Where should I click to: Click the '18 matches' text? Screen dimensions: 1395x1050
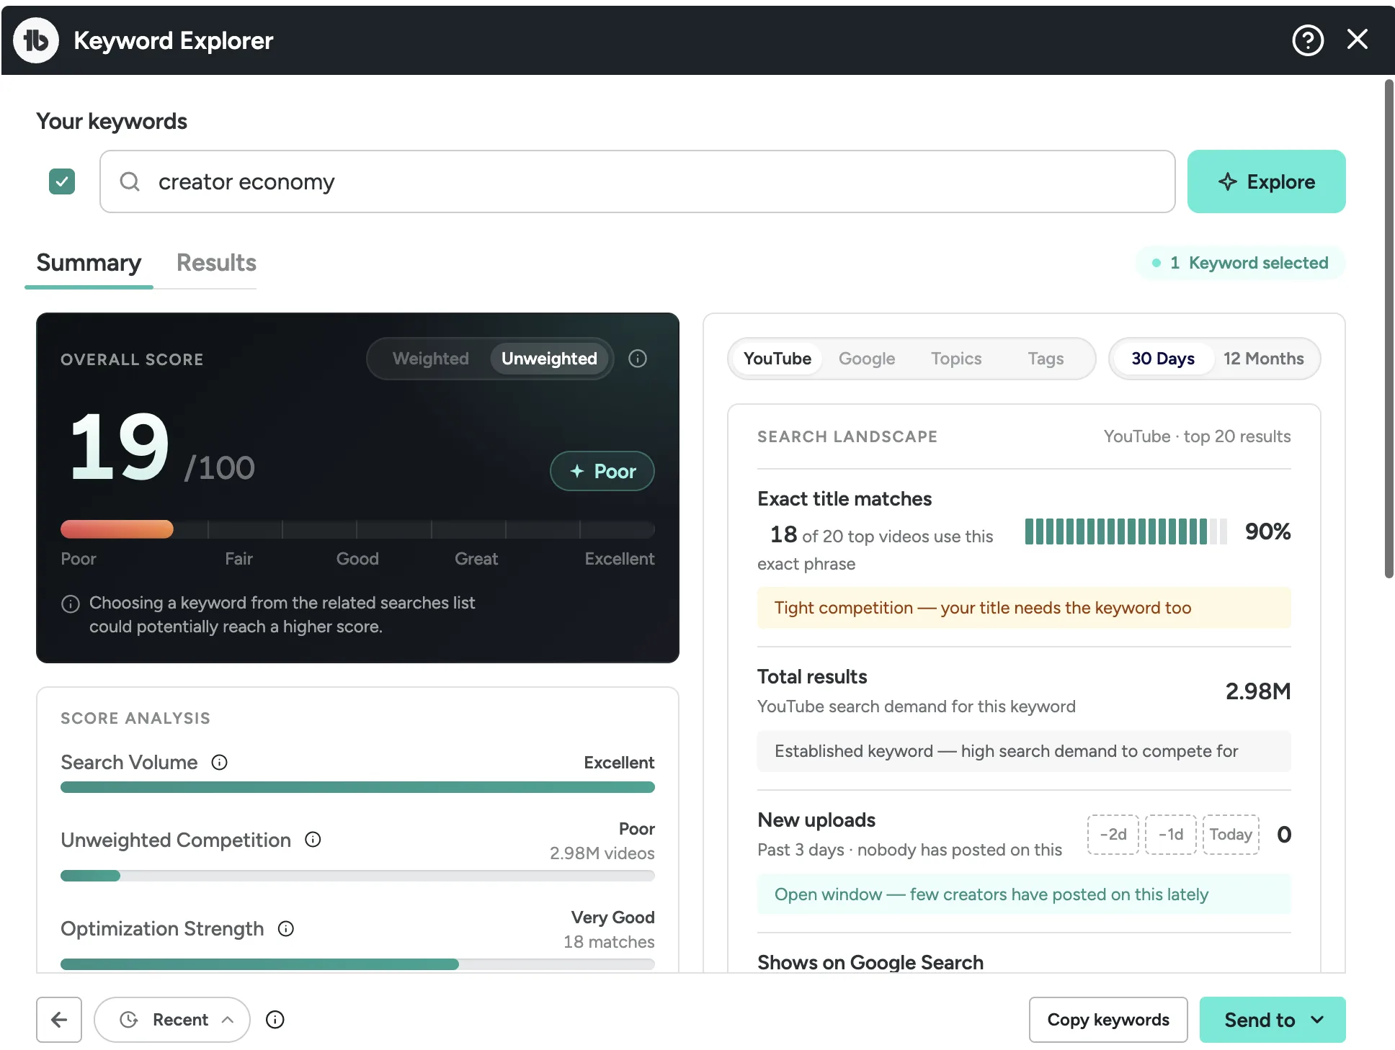[609, 942]
